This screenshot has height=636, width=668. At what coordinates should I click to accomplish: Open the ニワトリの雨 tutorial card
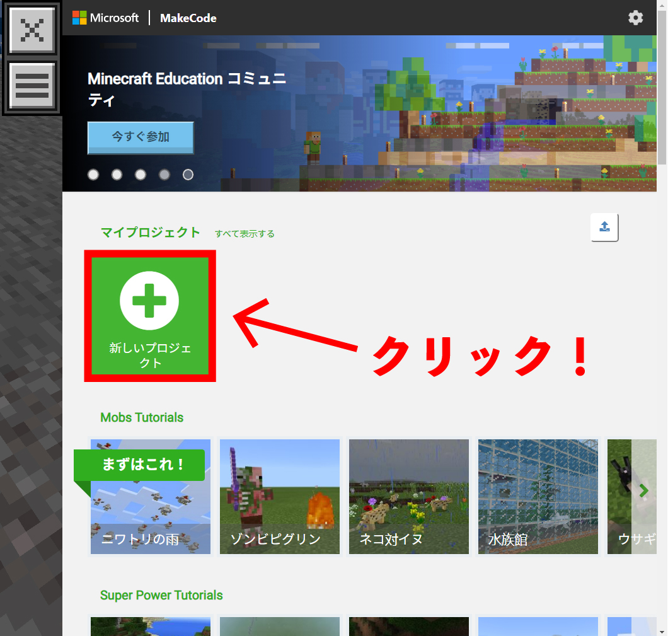pyautogui.click(x=151, y=496)
